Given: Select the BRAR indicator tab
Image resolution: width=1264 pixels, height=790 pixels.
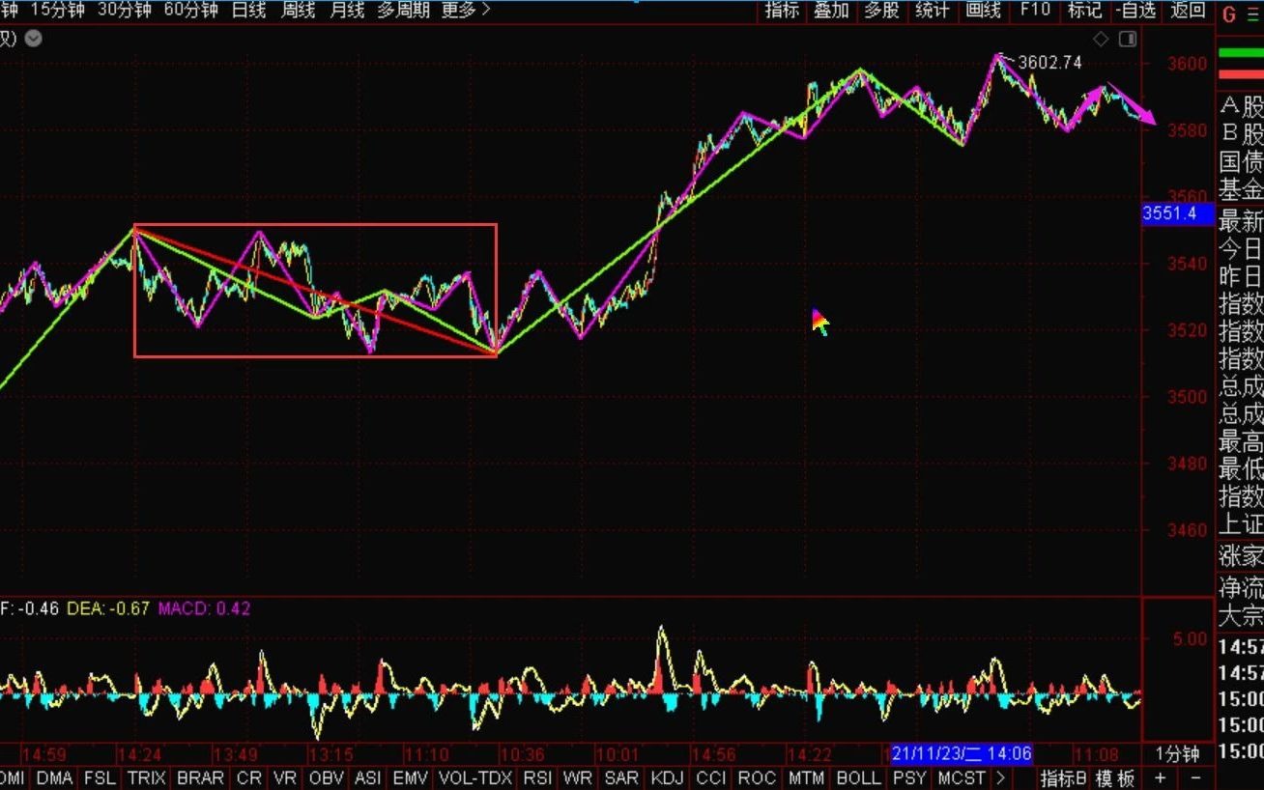Looking at the screenshot, I should tap(201, 778).
